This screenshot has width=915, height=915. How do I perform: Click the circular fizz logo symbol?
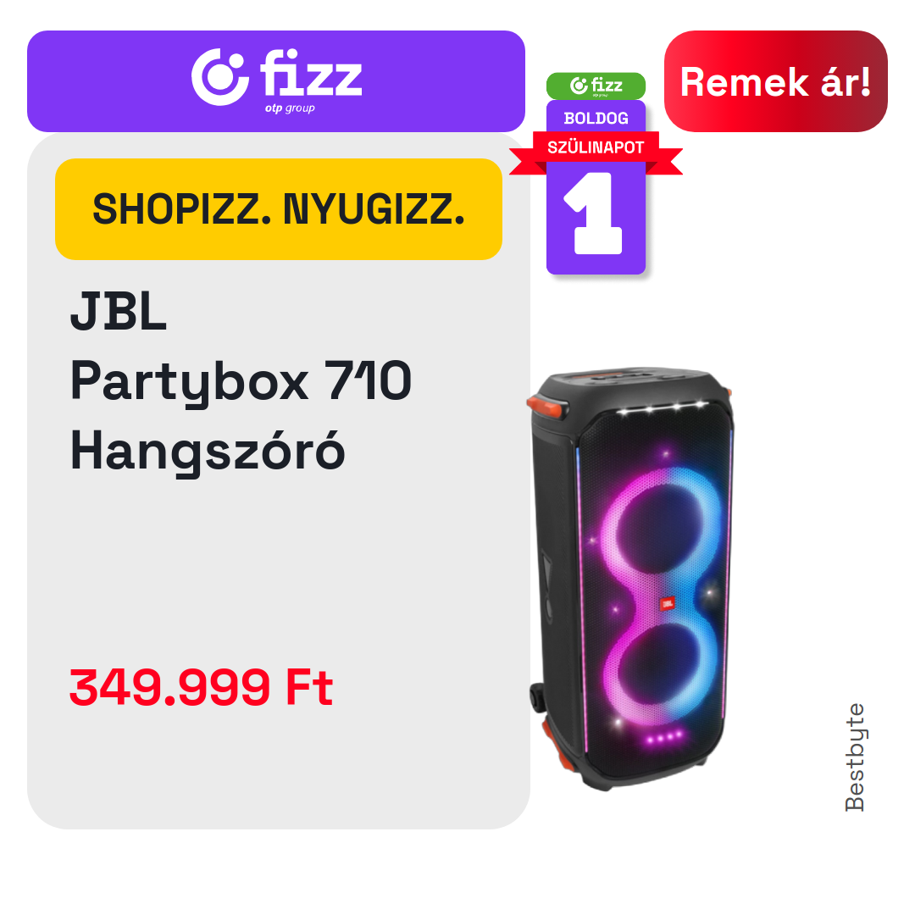[x=220, y=77]
